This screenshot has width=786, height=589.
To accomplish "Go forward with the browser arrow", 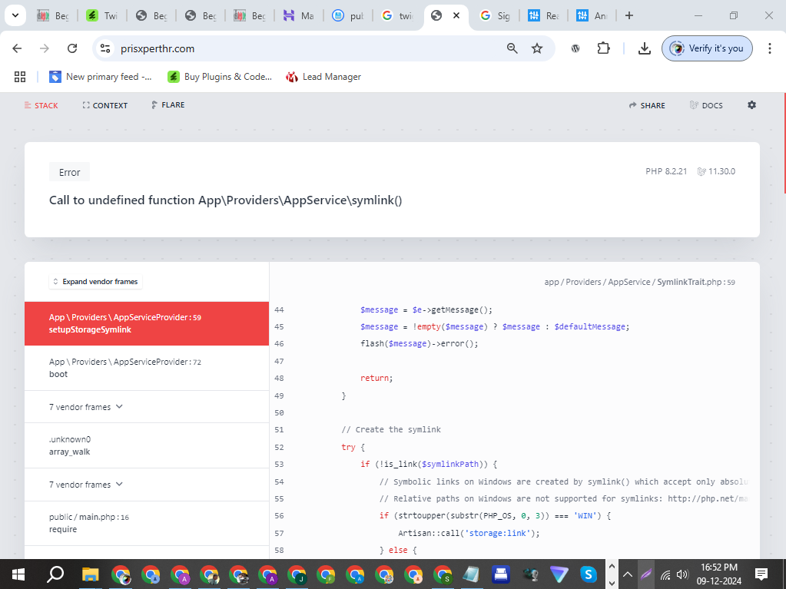I will pos(45,48).
